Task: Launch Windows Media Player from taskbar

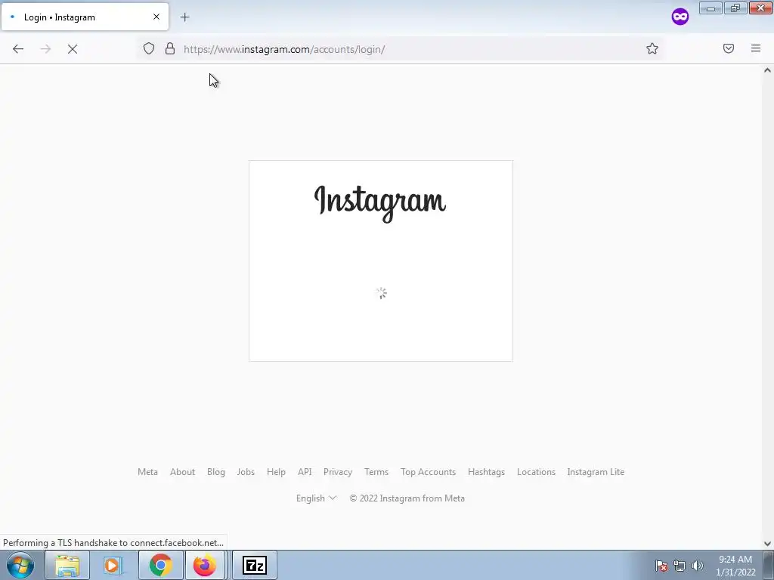Action: tap(112, 565)
